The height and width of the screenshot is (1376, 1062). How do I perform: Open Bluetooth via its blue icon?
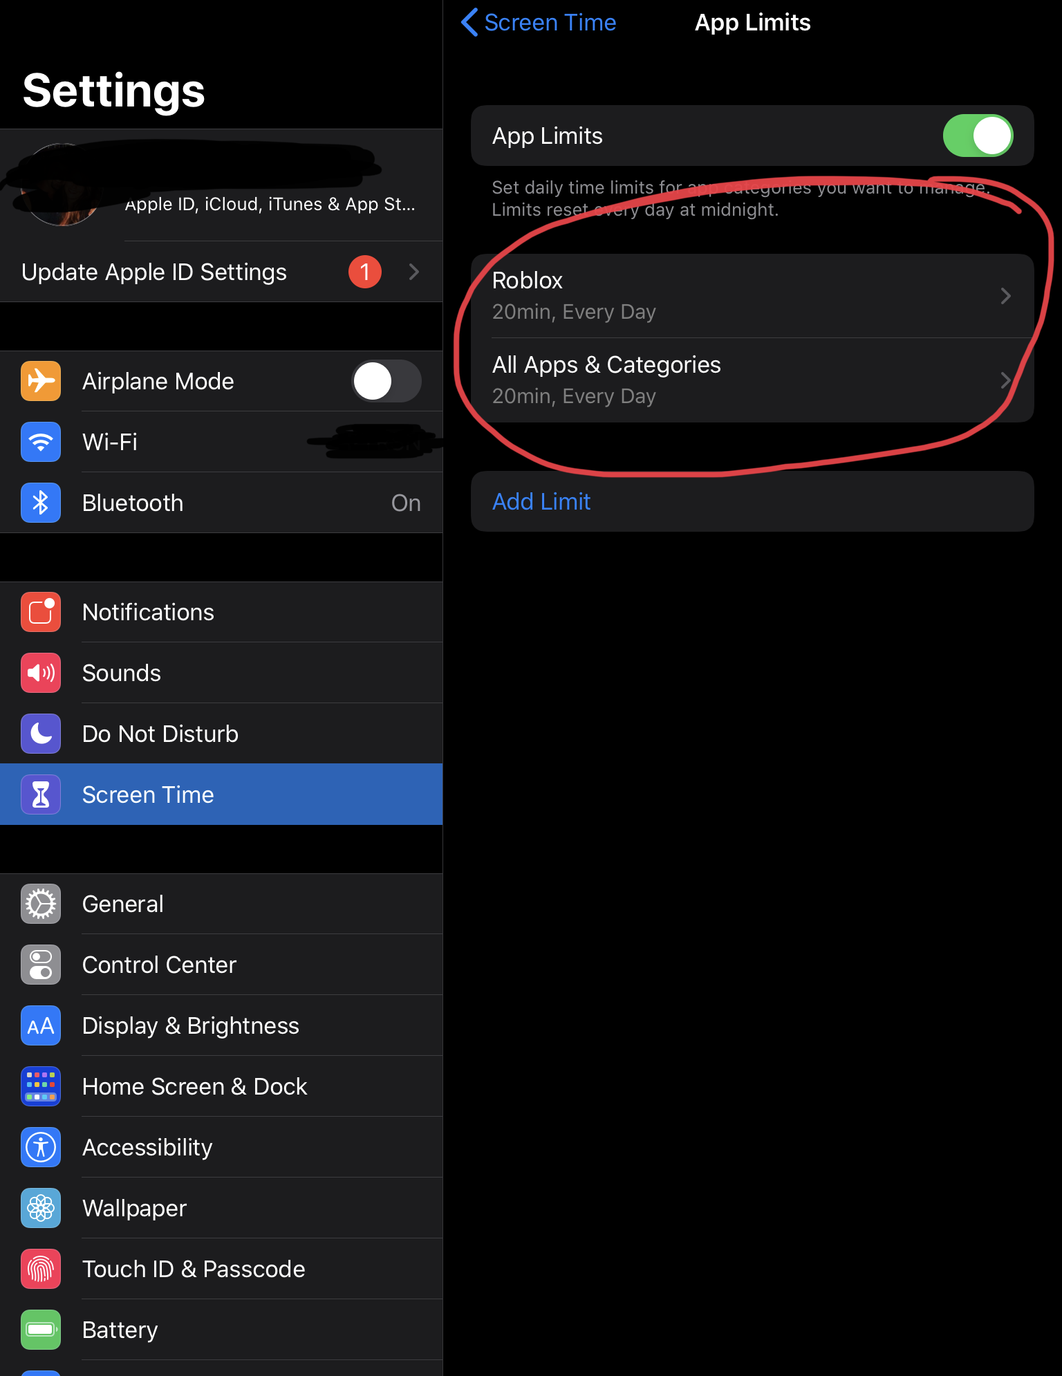point(41,503)
